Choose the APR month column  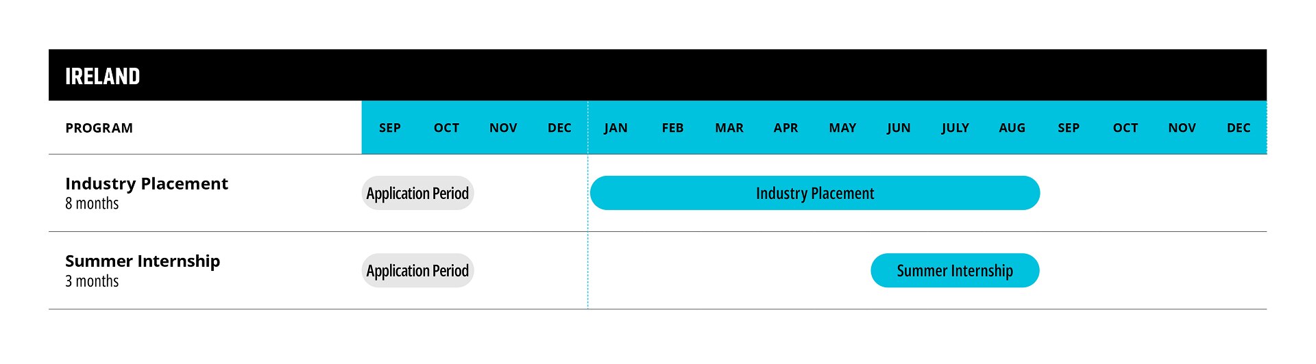click(x=785, y=128)
